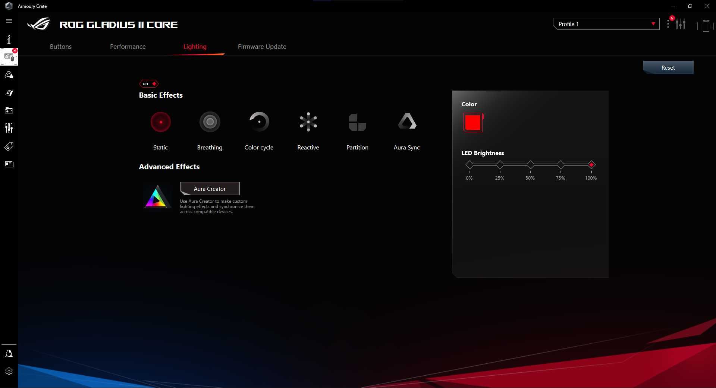The image size is (716, 388).
Task: Select the Reactive lighting effect icon
Action: 308,122
